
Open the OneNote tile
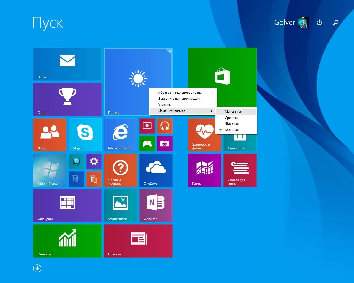tap(156, 206)
